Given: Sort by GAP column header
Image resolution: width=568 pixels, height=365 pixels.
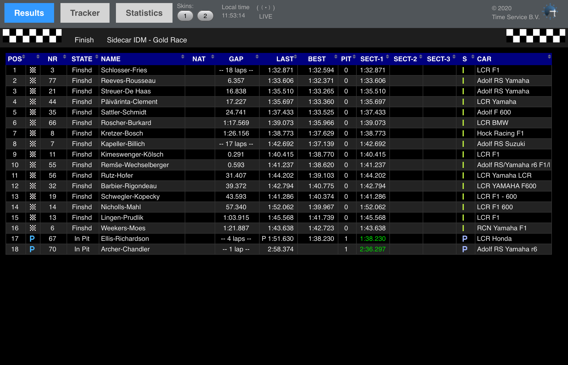Looking at the screenshot, I should 237,59.
